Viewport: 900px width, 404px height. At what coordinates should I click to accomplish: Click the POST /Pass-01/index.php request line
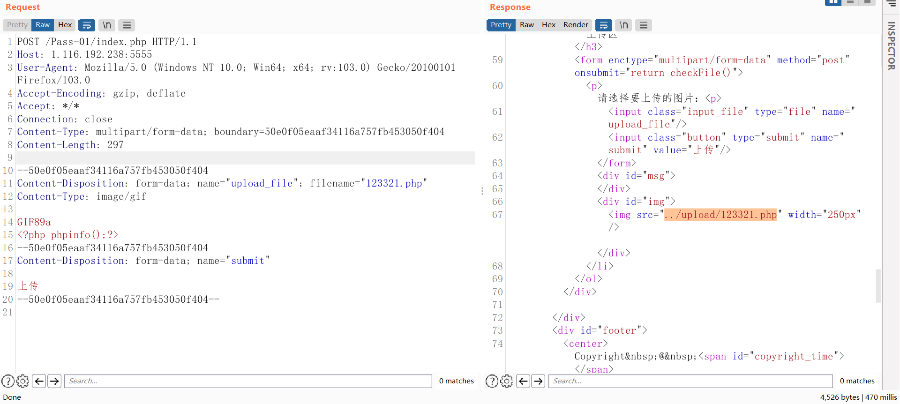(107, 42)
